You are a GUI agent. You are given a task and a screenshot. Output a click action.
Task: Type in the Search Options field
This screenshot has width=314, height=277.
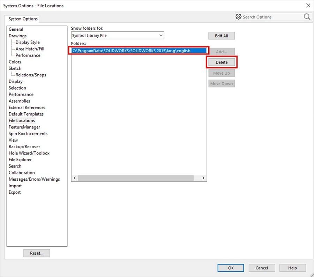[270, 17]
